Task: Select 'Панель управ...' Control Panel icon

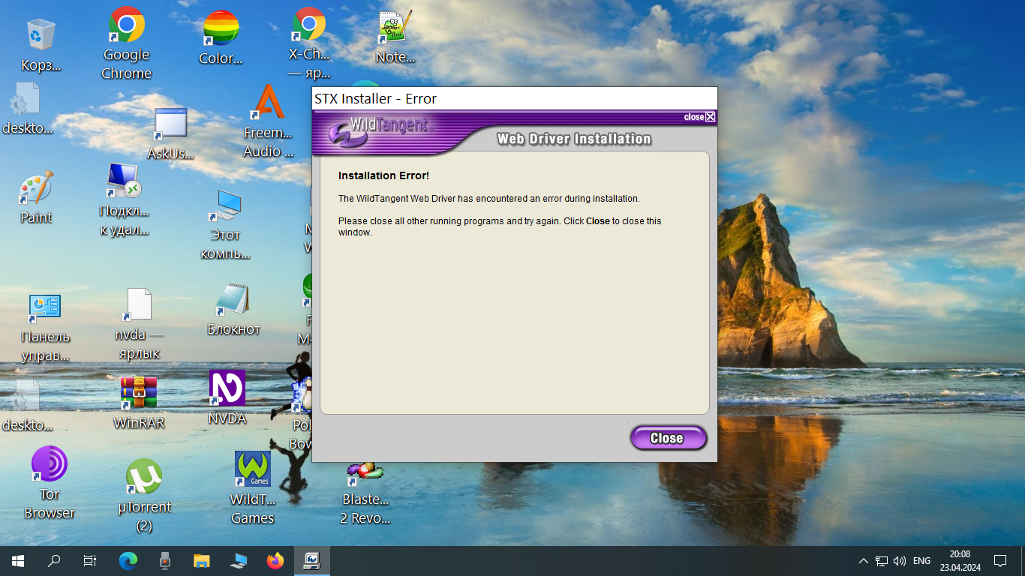Action: (x=45, y=327)
